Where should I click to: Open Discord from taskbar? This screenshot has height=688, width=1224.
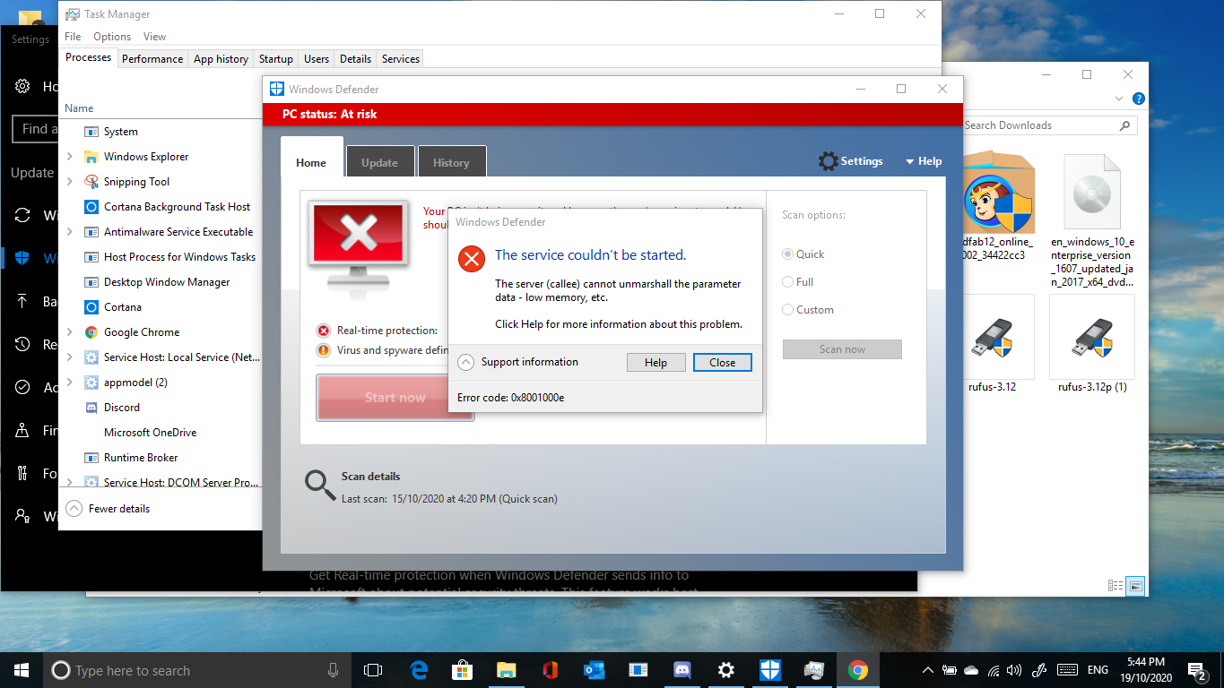point(682,670)
